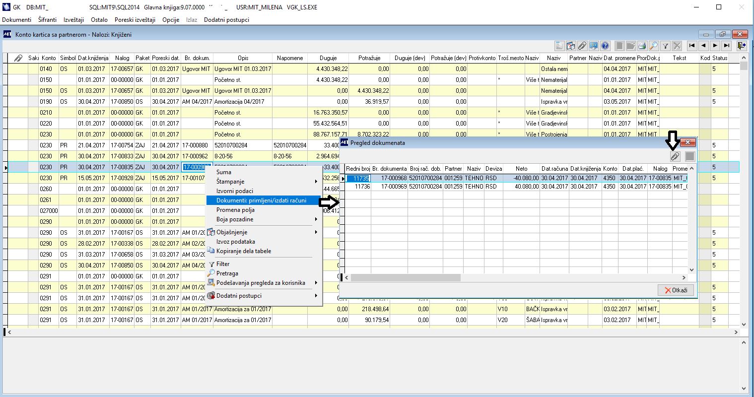Choose Pretraga in context menu

(264, 273)
